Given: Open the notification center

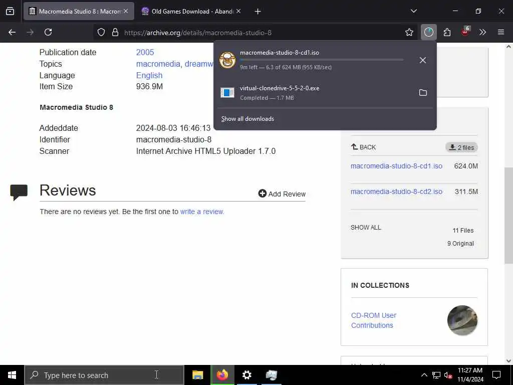Looking at the screenshot, I should 496,375.
